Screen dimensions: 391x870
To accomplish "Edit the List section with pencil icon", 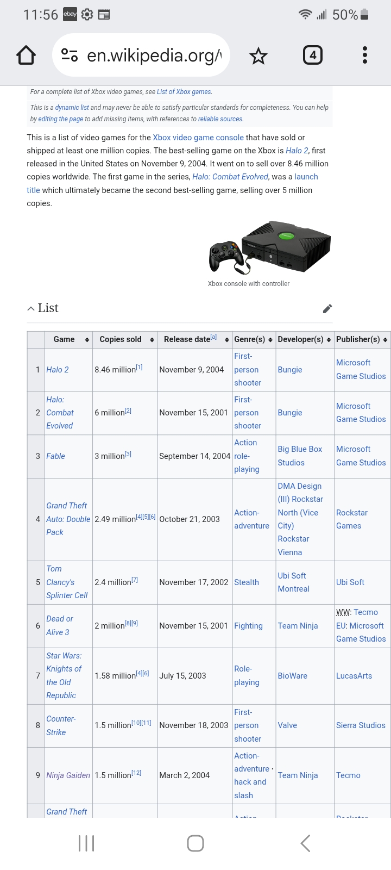I will click(x=327, y=309).
